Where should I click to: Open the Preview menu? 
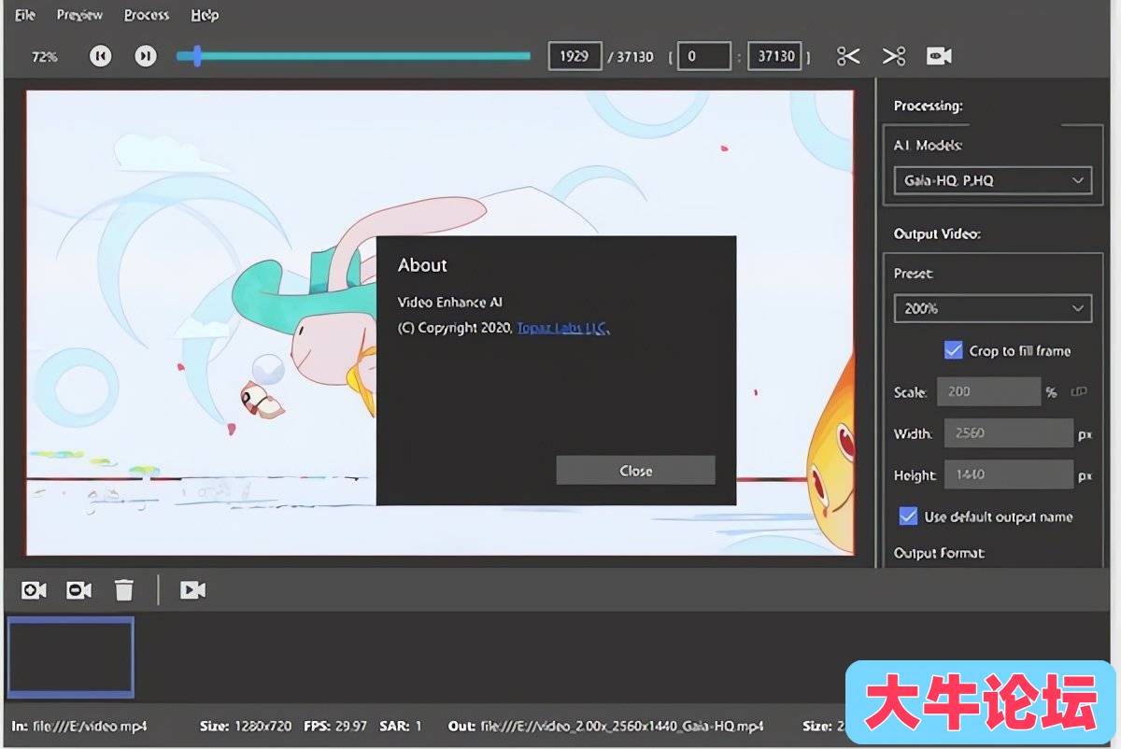click(79, 15)
